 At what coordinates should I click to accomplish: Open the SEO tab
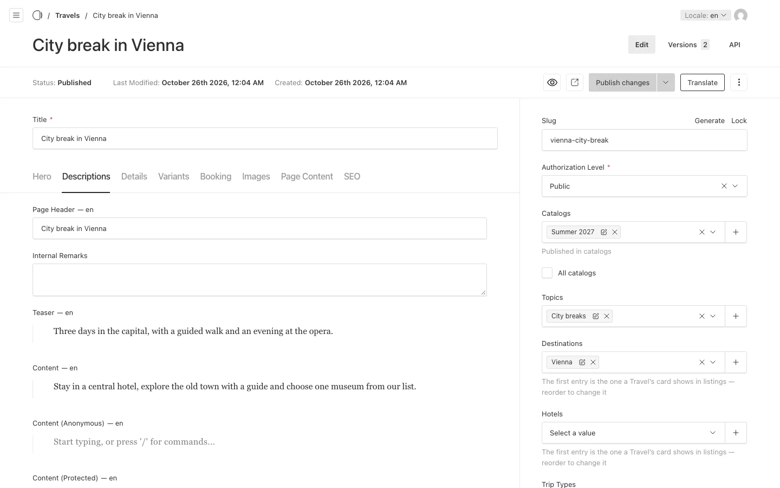pos(352,176)
